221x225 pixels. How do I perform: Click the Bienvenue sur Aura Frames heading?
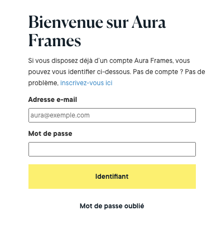tap(97, 31)
